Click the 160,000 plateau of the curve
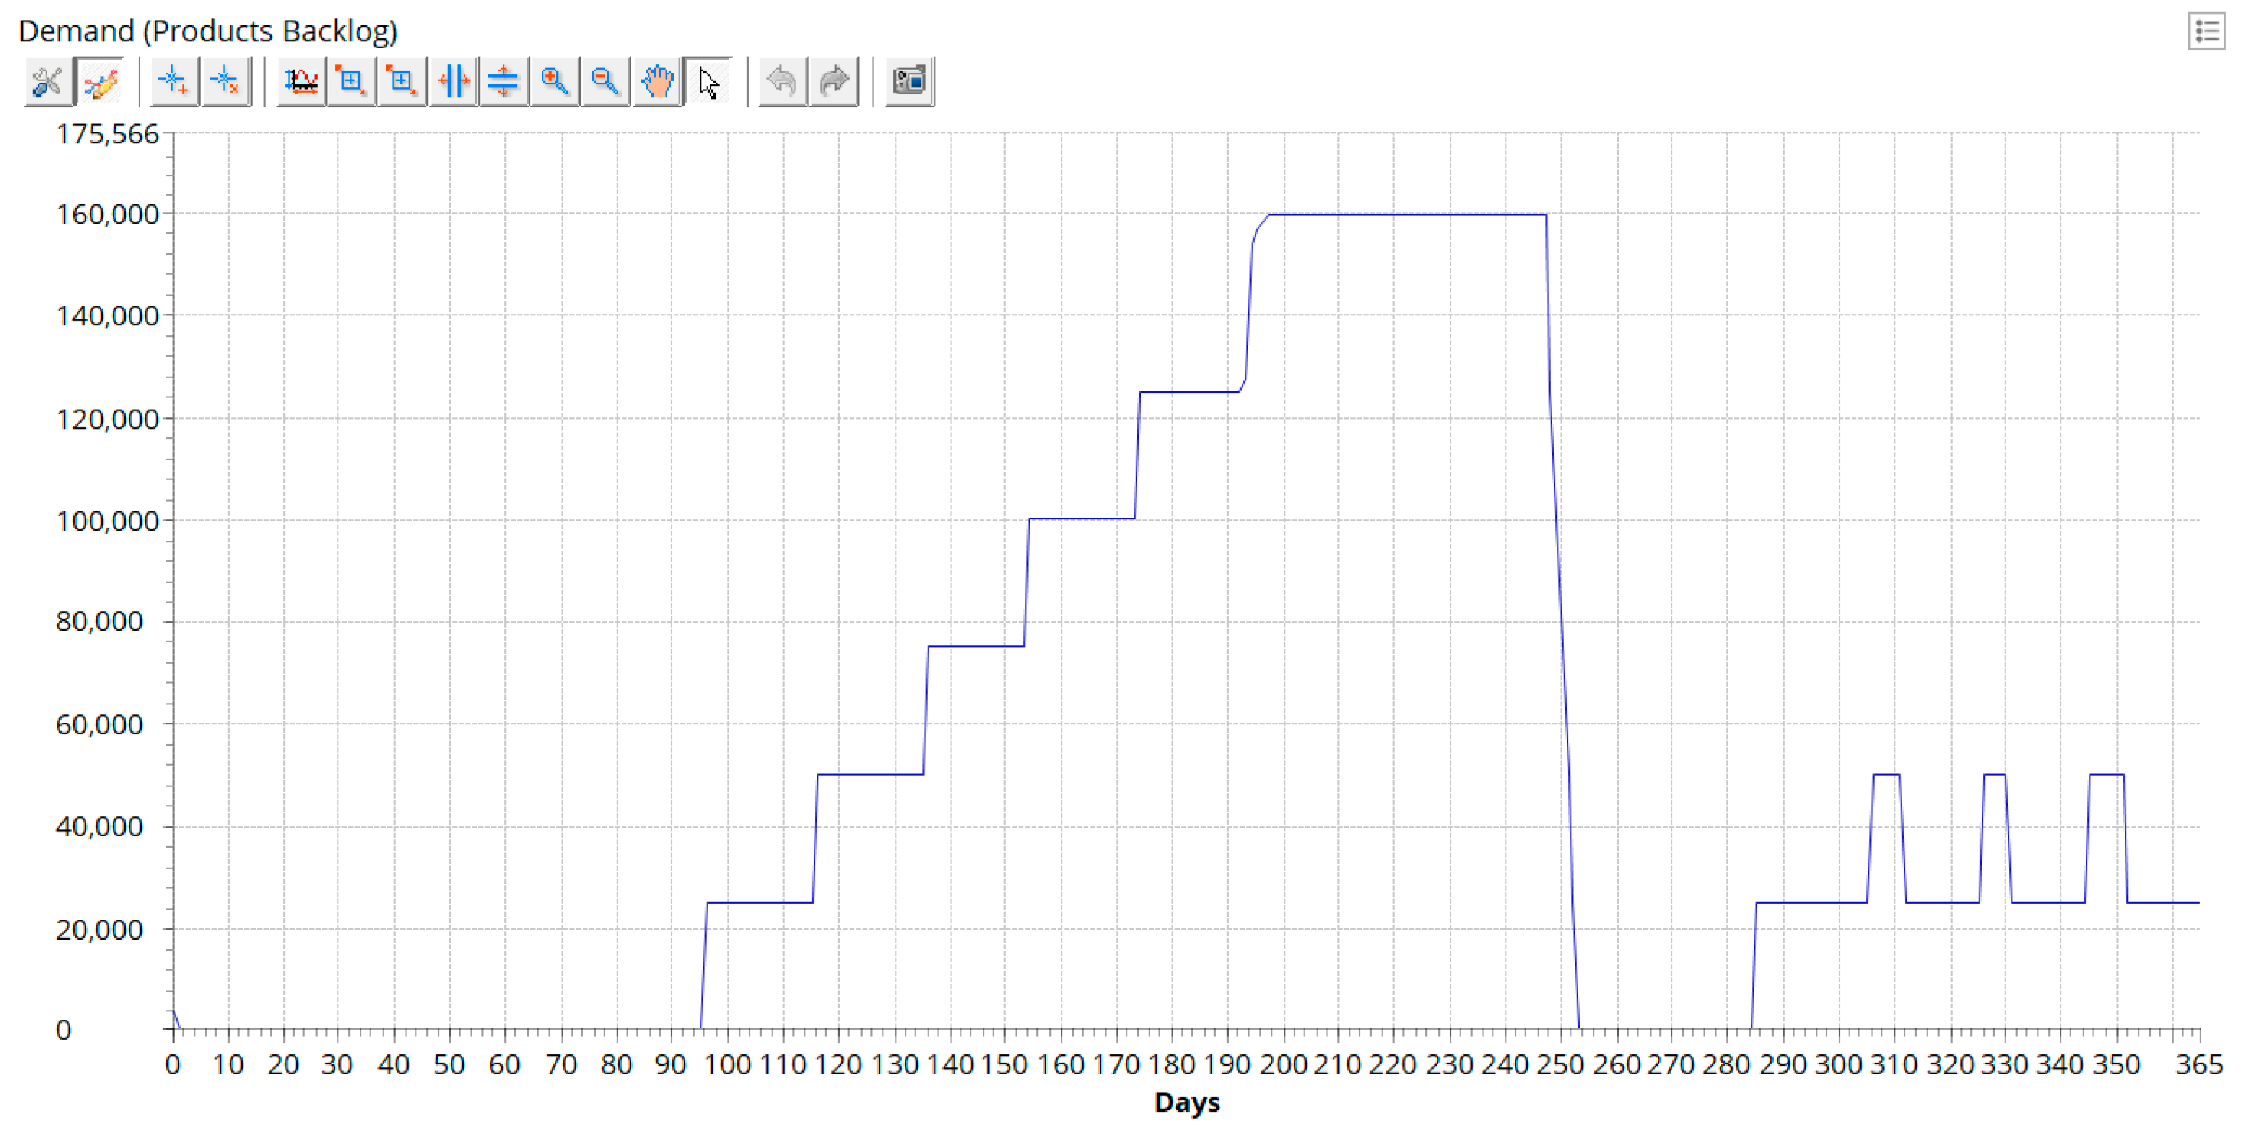Image resolution: width=2255 pixels, height=1134 pixels. (1401, 214)
